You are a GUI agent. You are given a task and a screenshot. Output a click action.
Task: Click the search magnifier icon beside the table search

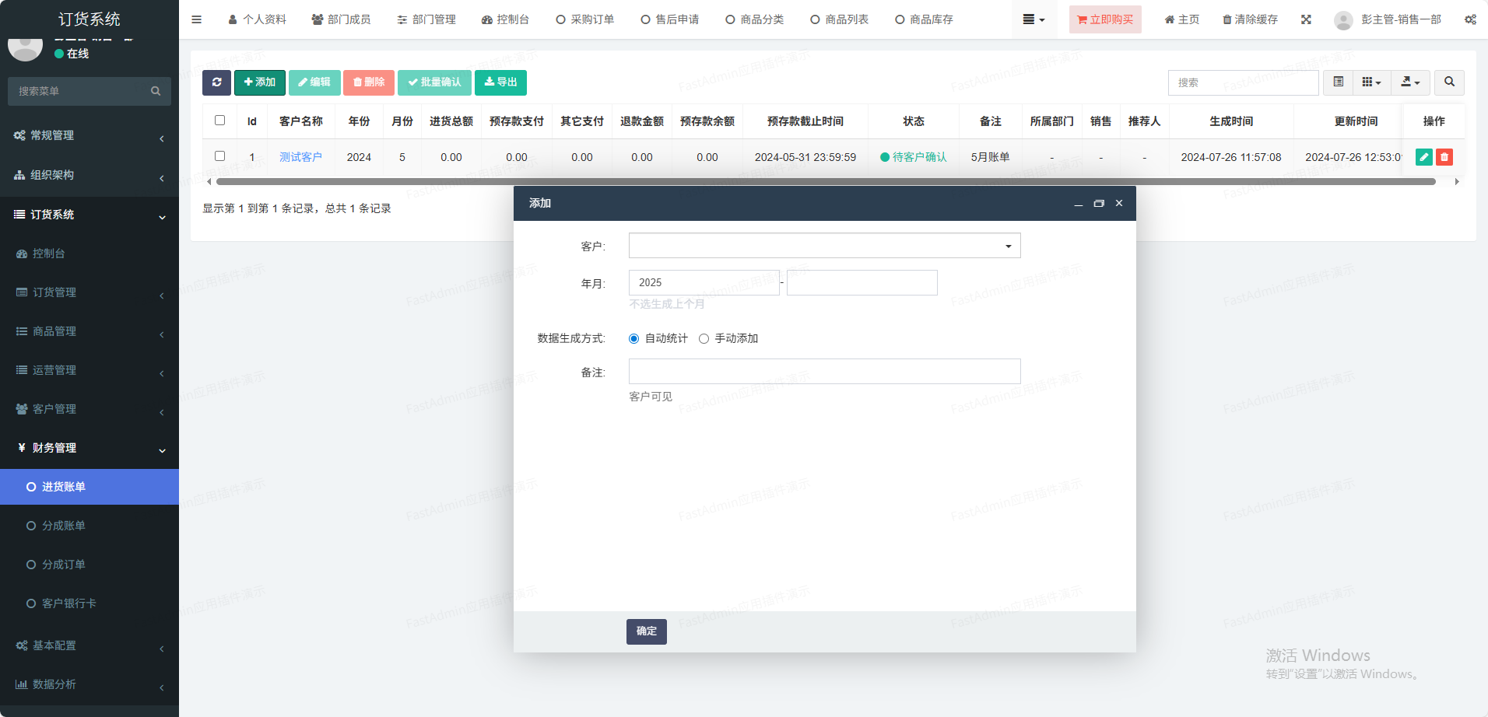pyautogui.click(x=1448, y=82)
